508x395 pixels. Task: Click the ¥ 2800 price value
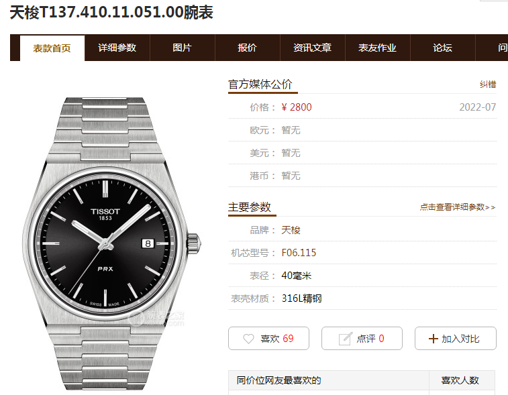297,107
